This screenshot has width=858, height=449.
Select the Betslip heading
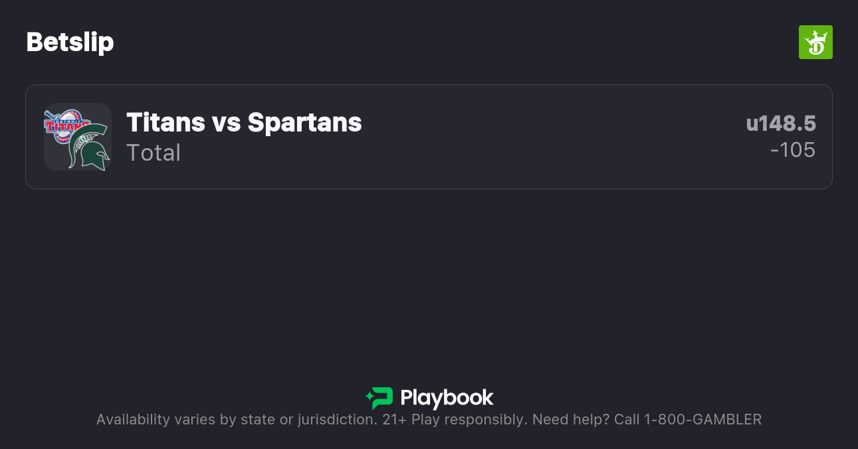[x=70, y=43]
